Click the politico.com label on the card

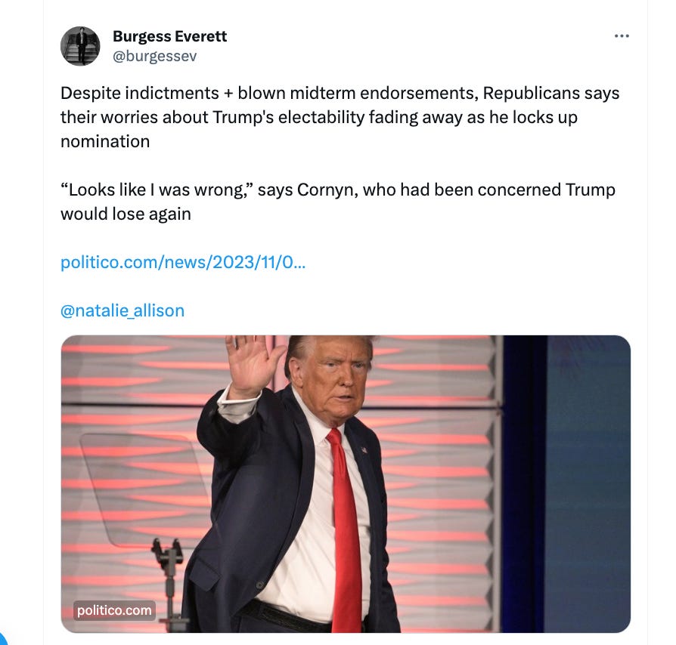[114, 610]
